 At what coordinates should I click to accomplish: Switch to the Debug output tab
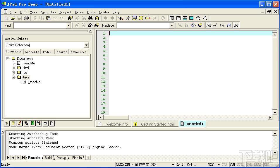pyautogui.click(x=61, y=158)
